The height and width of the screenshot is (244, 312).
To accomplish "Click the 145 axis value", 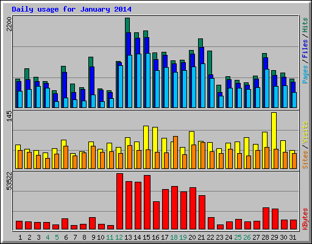I will (x=9, y=116).
